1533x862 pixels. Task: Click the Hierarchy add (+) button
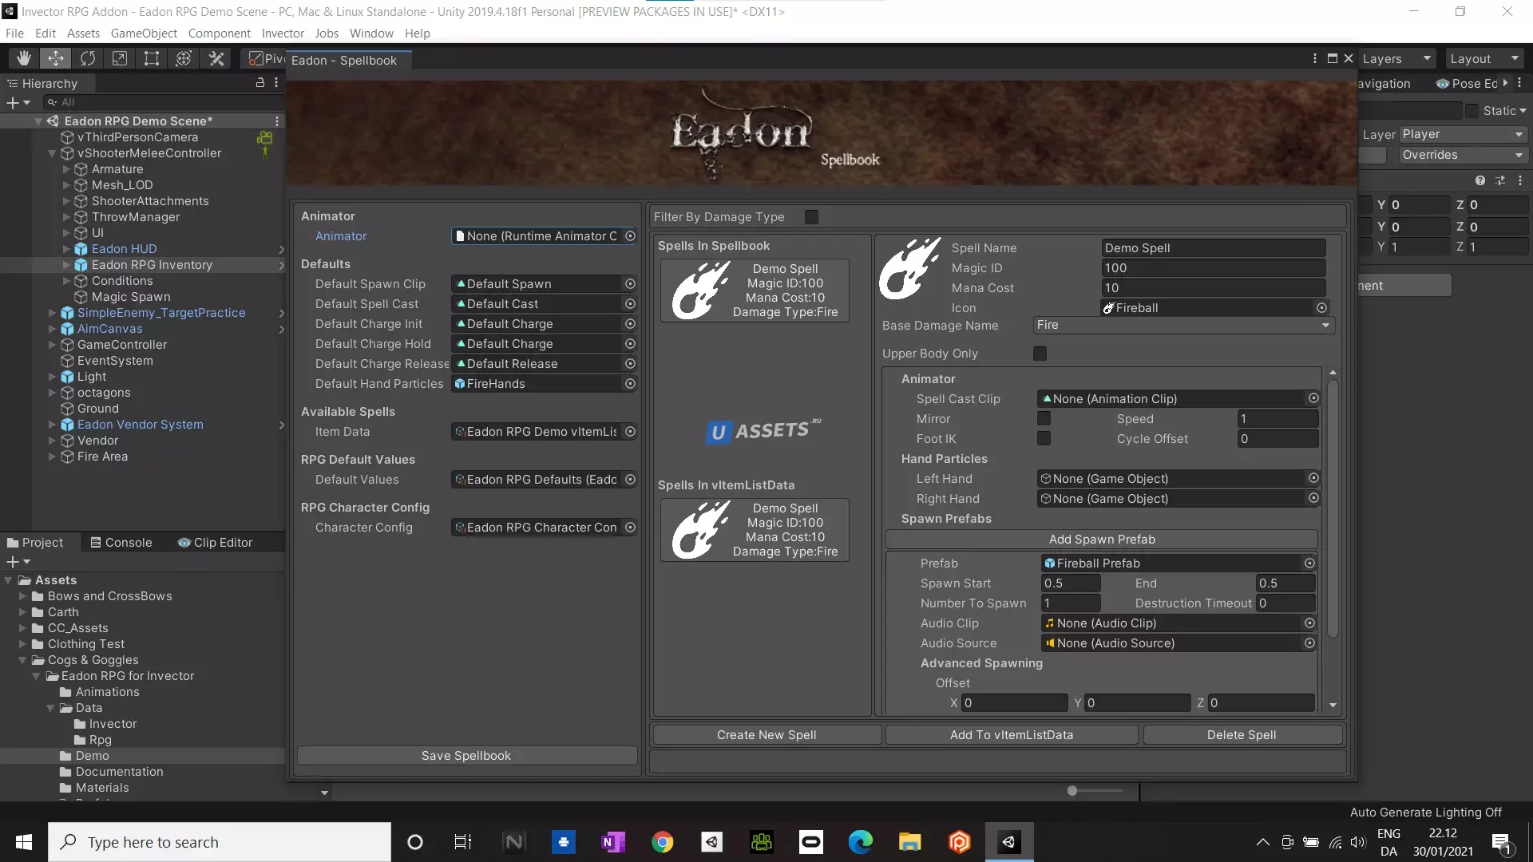pyautogui.click(x=13, y=102)
